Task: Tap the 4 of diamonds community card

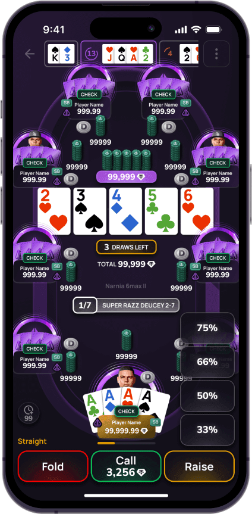Action: (x=125, y=211)
